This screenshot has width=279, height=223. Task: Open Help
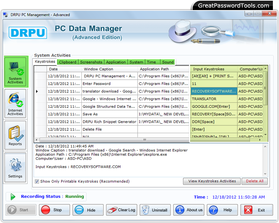click(222, 210)
